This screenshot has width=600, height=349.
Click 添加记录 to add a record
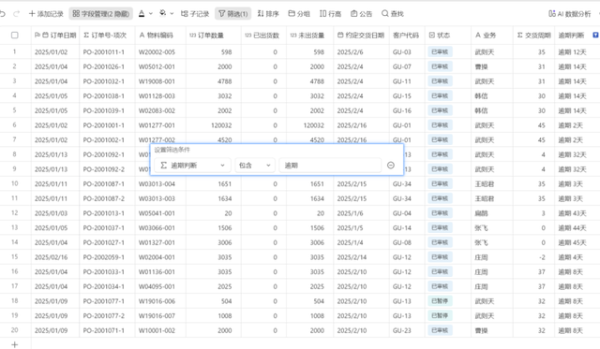(x=46, y=14)
